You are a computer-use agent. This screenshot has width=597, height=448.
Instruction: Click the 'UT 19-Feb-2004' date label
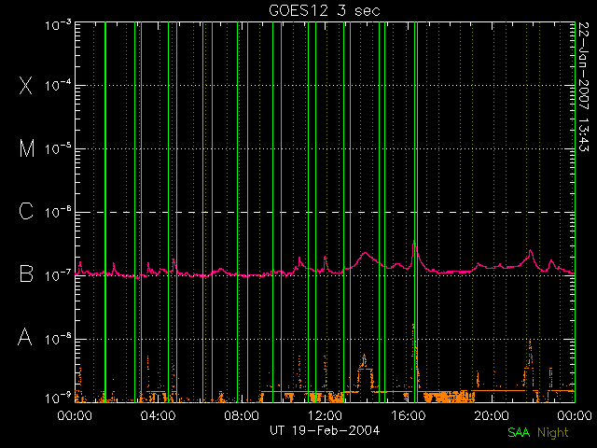coord(325,430)
